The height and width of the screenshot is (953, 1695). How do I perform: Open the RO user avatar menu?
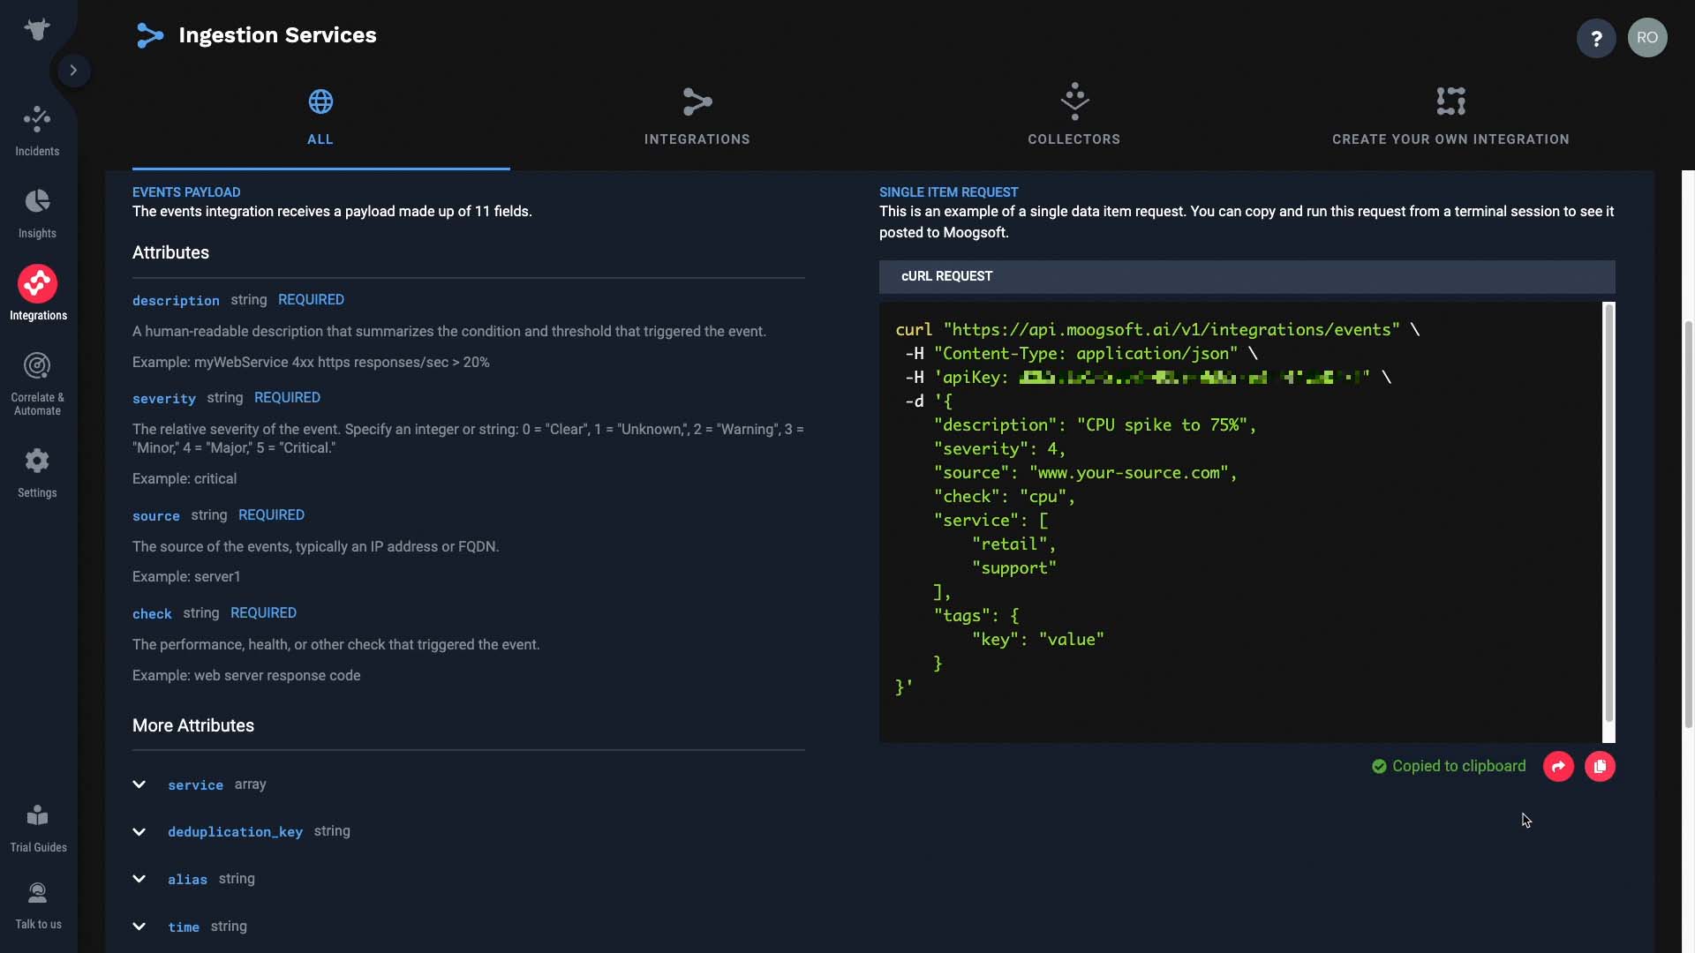pyautogui.click(x=1647, y=38)
